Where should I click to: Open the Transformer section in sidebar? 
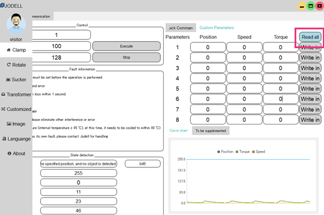[x=16, y=95]
